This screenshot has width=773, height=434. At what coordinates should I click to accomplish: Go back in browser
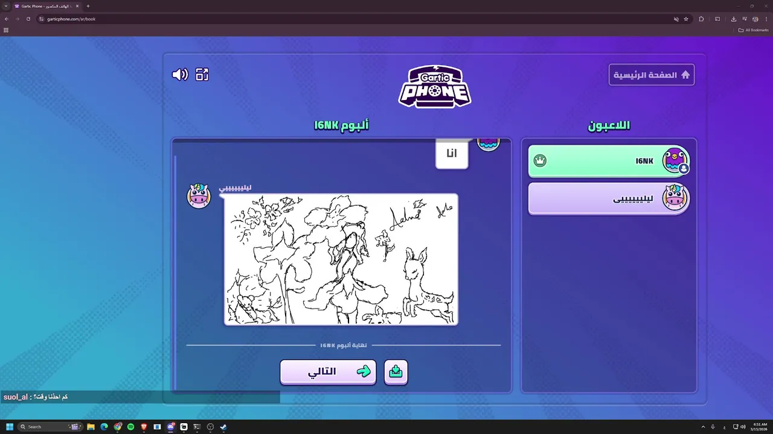tap(7, 19)
